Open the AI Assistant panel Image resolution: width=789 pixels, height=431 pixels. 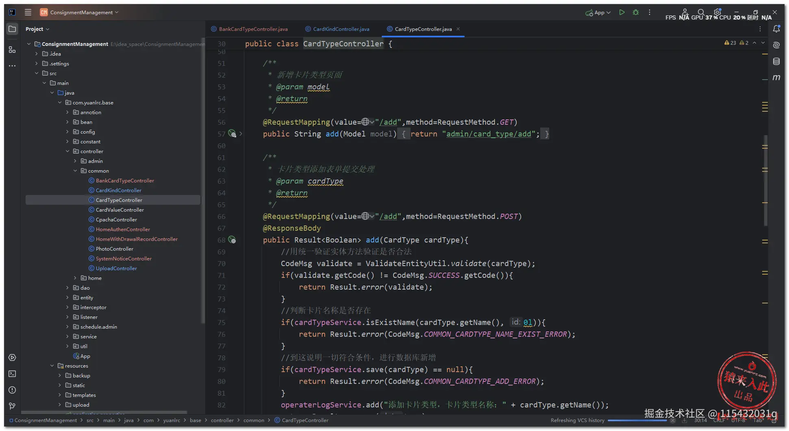pos(776,45)
